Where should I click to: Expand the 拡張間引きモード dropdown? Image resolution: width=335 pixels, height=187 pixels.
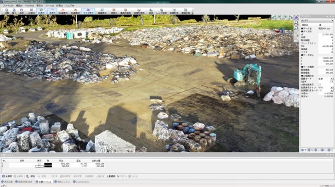331,90
